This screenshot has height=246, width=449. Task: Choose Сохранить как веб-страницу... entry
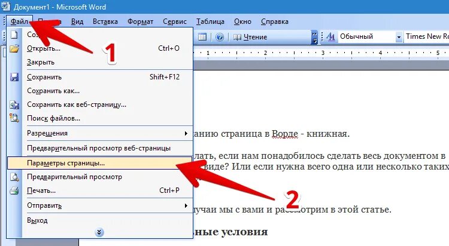[x=100, y=104]
